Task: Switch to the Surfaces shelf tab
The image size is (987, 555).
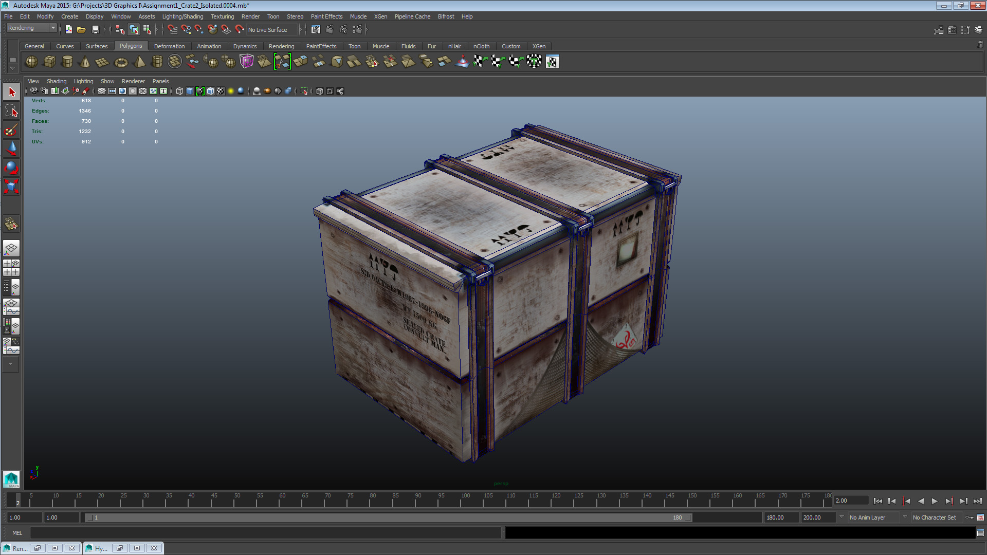Action: click(x=97, y=46)
